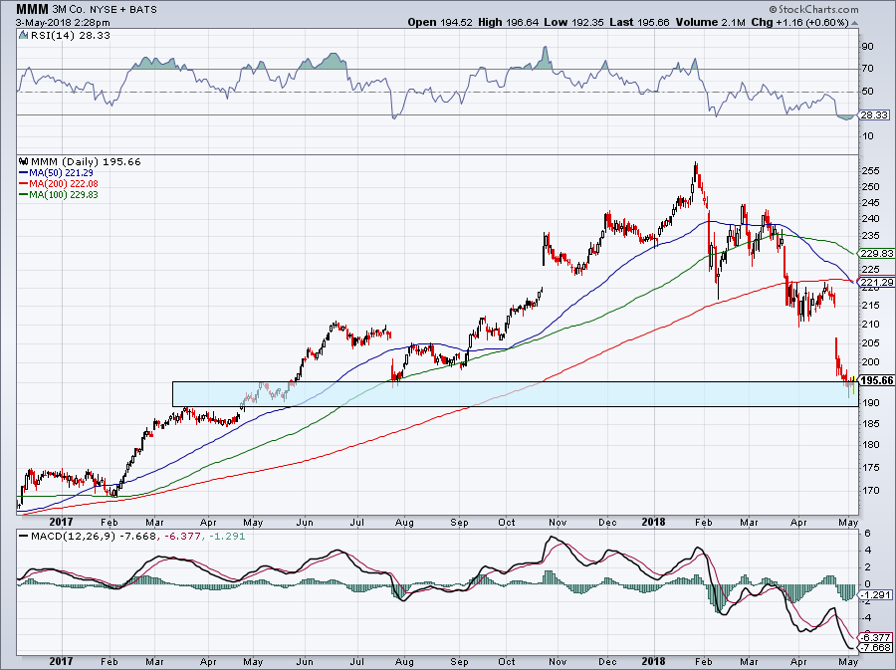Click the RSI area-chart icon beside RSI(14)

(23, 35)
